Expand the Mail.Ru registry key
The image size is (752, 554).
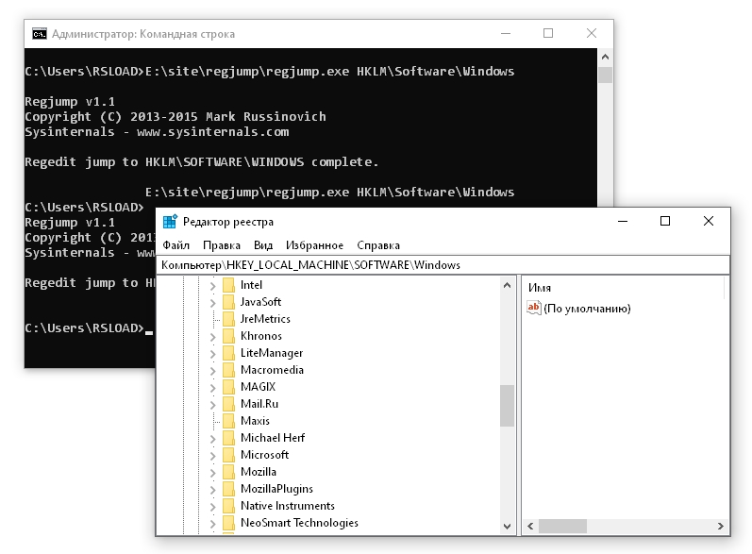213,405
